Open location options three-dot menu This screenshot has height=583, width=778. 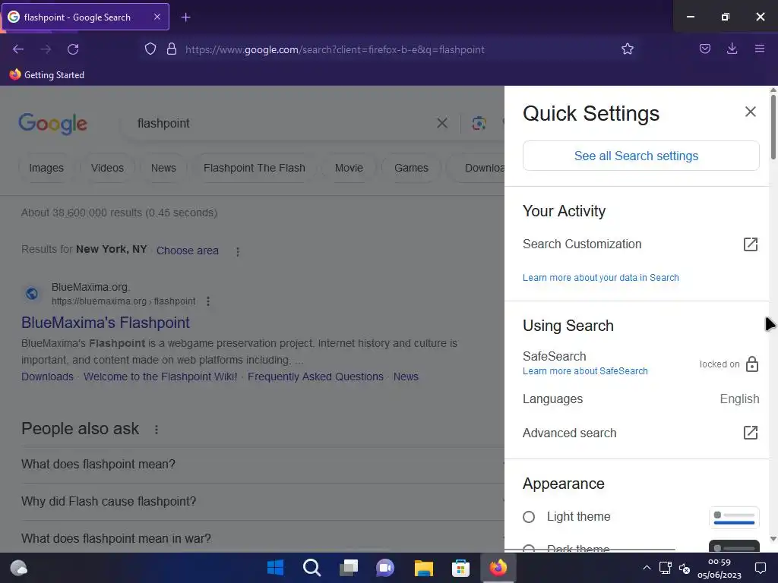pos(238,252)
